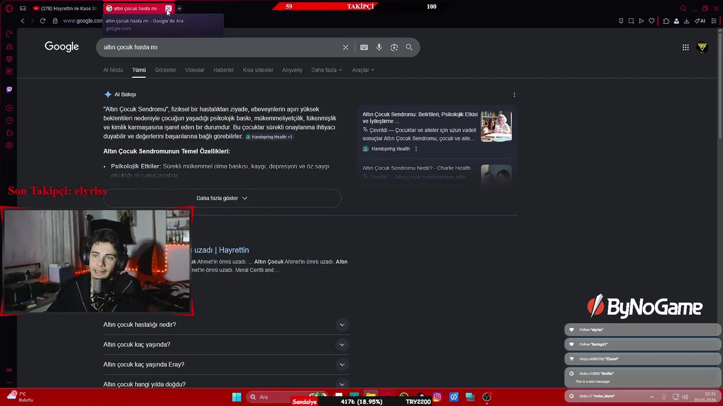Open the Opera GX main menu logo
This screenshot has width=723, height=406.
(9, 8)
